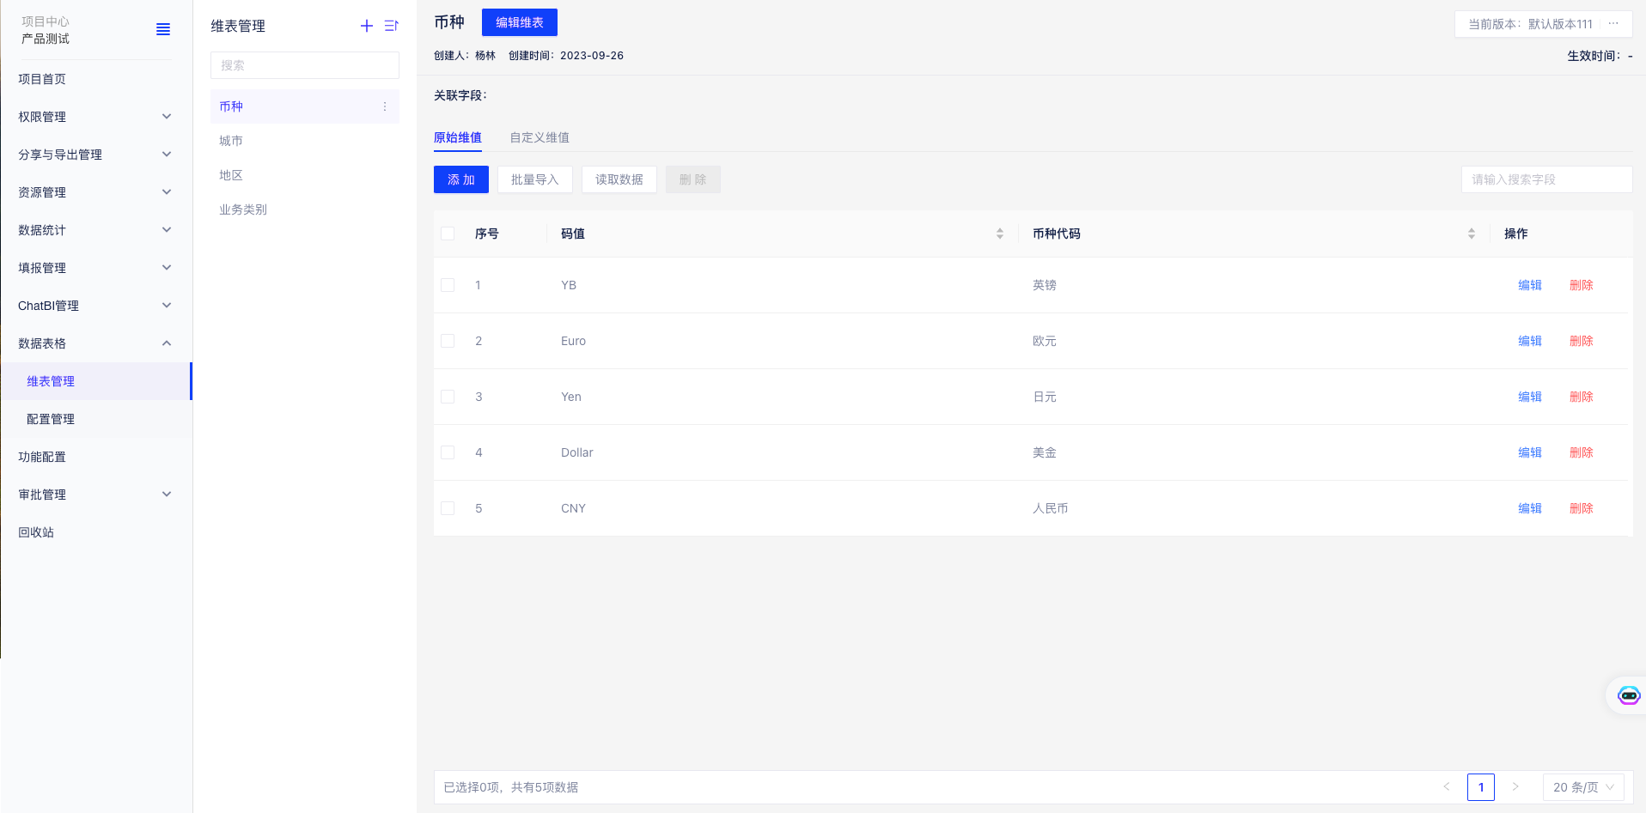The width and height of the screenshot is (1646, 813).
Task: Open 配置管理 in the sidebar menu
Action: pos(51,419)
